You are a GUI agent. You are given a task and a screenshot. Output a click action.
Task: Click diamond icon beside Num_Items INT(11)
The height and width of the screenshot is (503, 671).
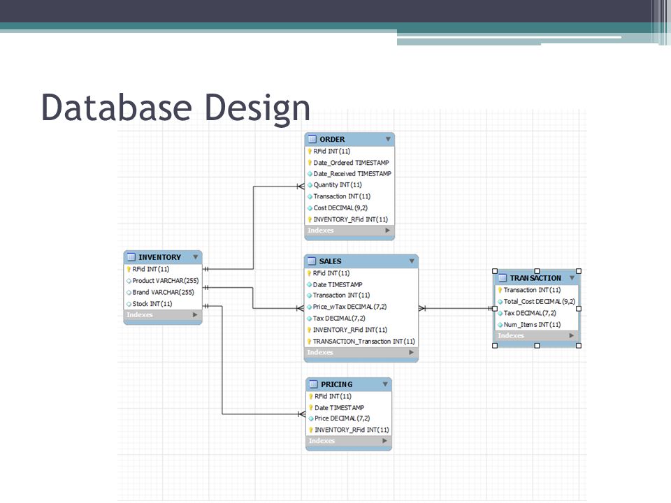[500, 325]
